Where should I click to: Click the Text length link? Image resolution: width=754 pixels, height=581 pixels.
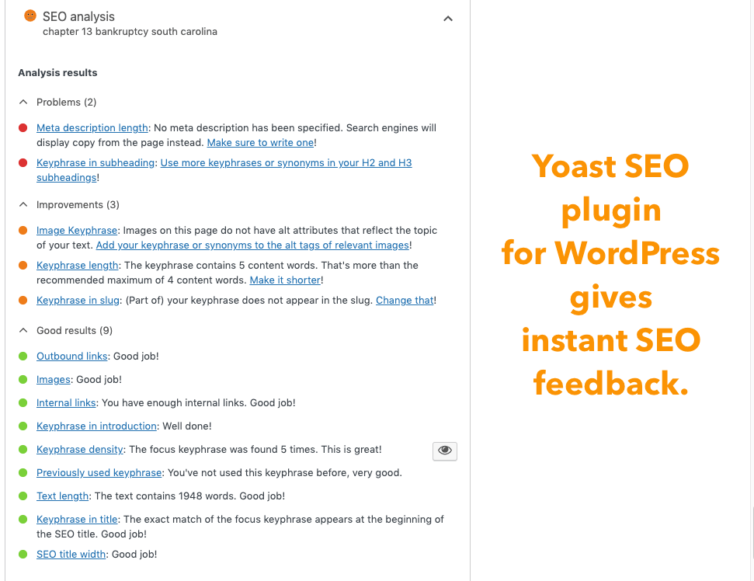[63, 496]
